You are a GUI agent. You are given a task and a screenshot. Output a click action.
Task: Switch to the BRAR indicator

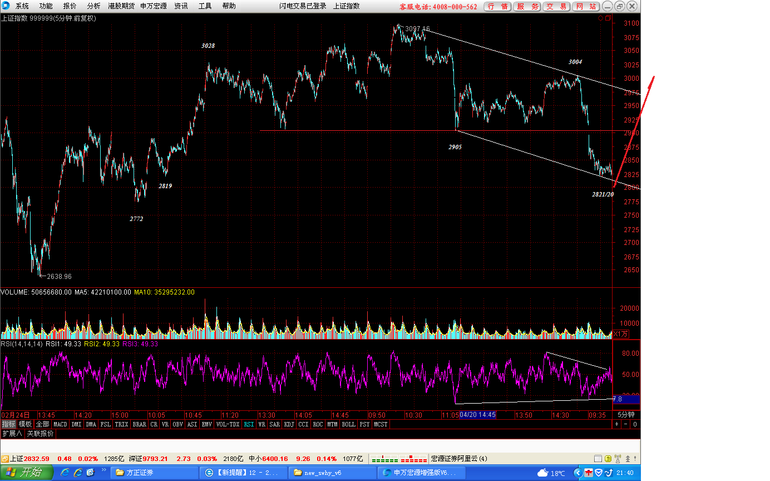click(x=140, y=424)
